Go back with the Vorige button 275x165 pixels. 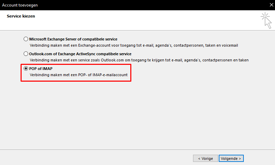click(x=205, y=158)
